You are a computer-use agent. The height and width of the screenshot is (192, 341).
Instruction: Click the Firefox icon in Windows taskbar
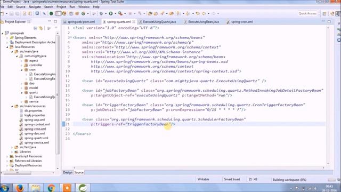(20, 188)
